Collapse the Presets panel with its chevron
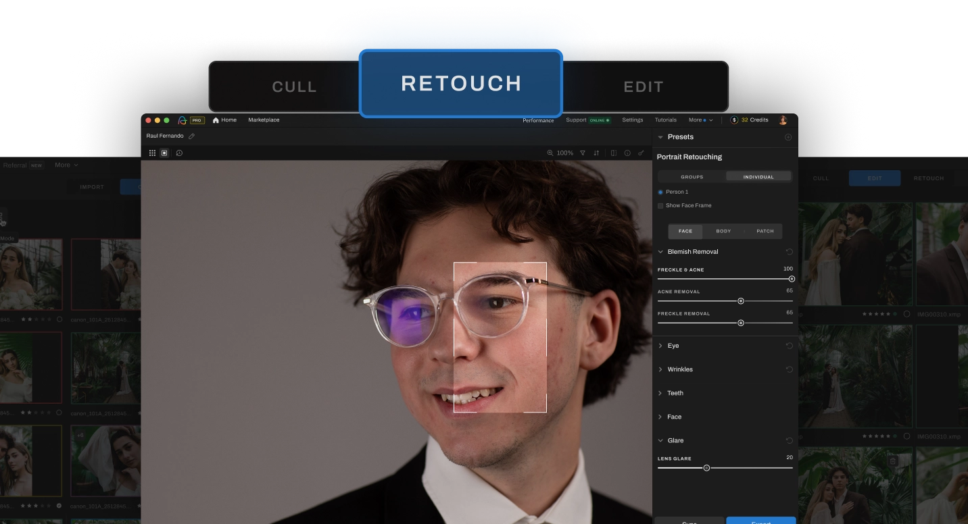This screenshot has height=524, width=968. point(660,136)
